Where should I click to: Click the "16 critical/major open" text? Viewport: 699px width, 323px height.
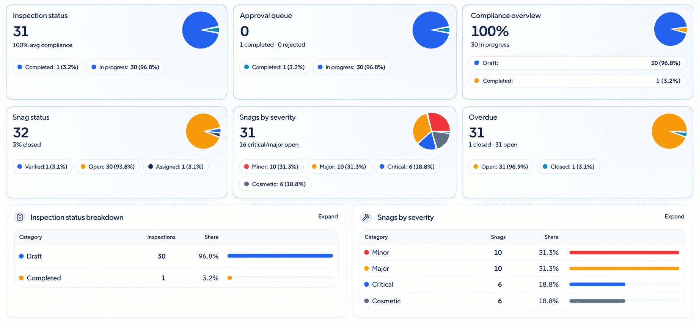click(269, 145)
